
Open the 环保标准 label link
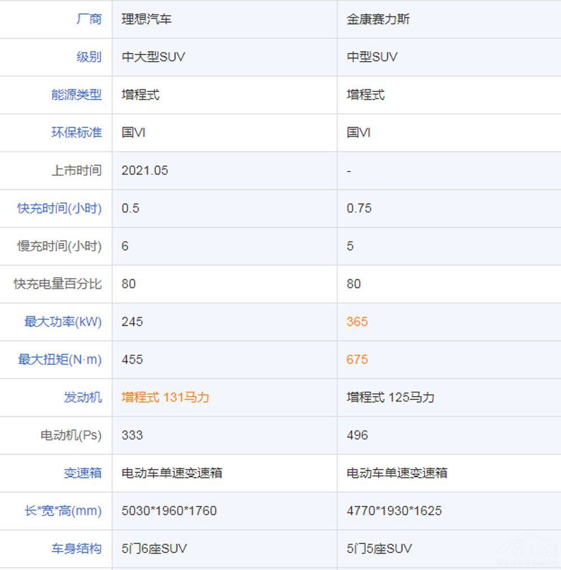point(76,132)
